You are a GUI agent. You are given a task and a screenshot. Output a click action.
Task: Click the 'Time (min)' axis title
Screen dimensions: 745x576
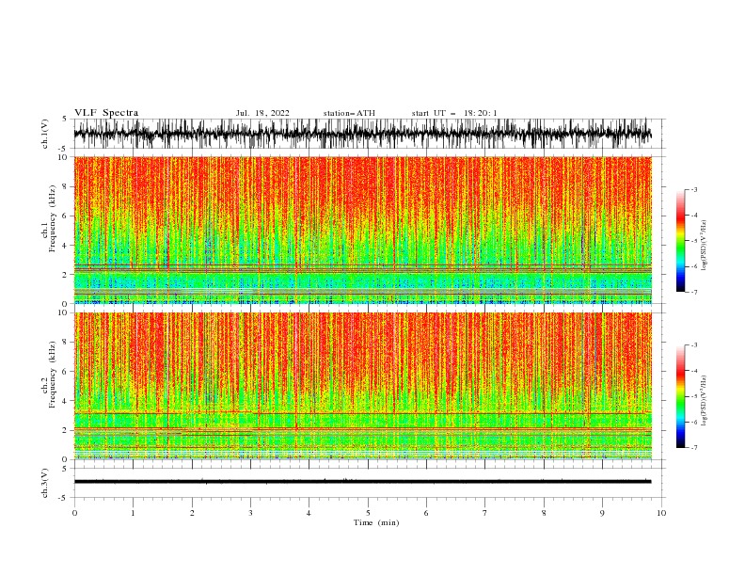click(x=376, y=522)
